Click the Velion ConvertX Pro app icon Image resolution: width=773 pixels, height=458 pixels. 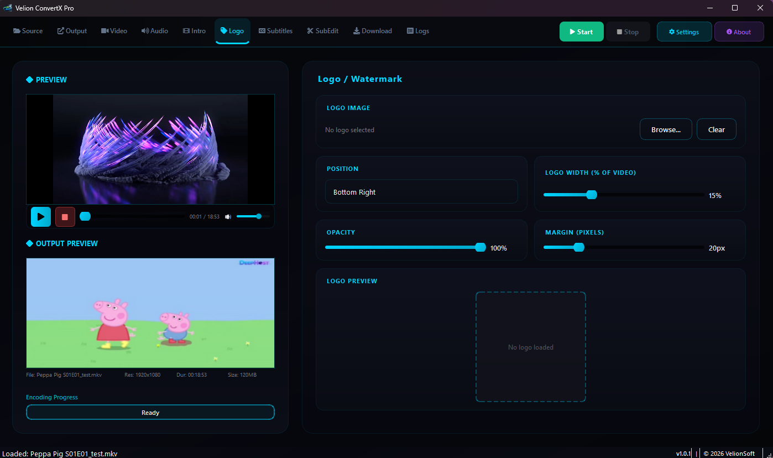(x=8, y=8)
